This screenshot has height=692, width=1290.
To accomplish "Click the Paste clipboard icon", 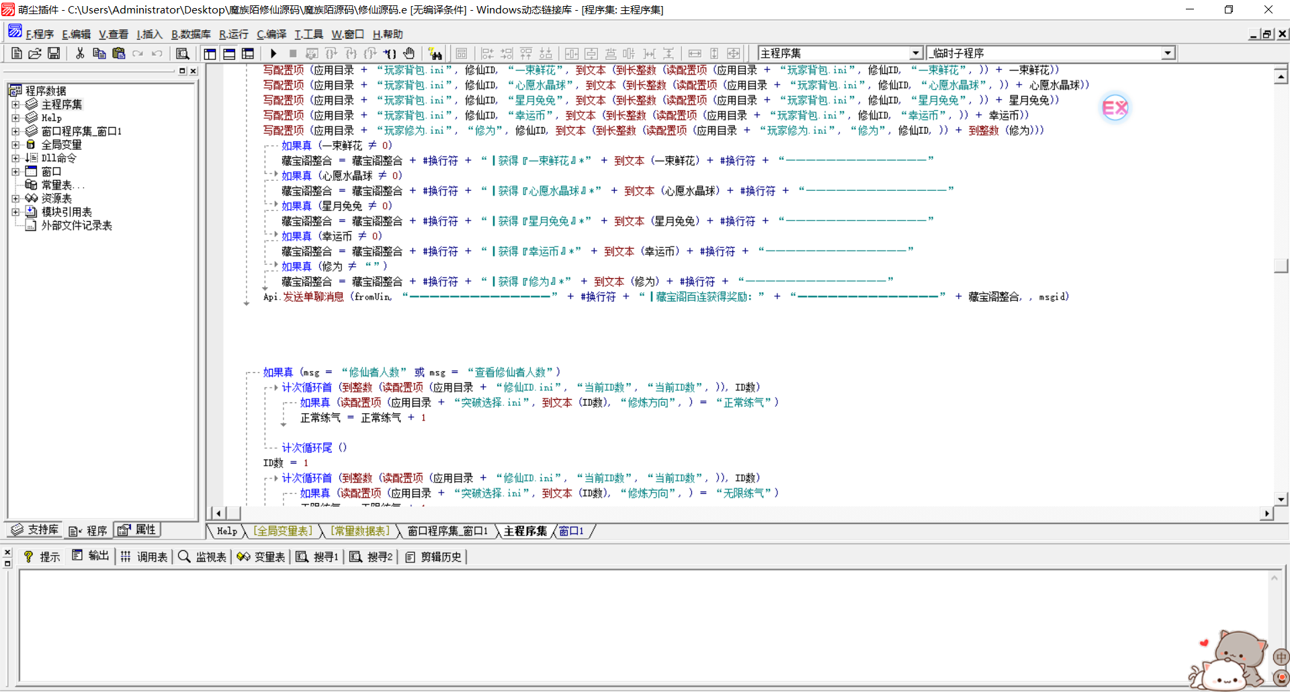I will (119, 53).
